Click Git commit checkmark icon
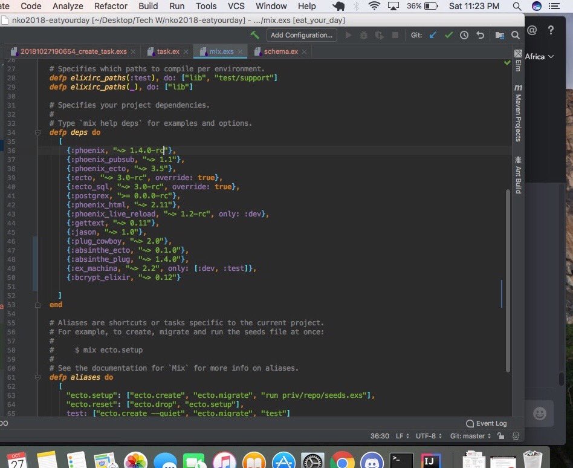Viewport: 573px width, 468px height. [x=448, y=35]
